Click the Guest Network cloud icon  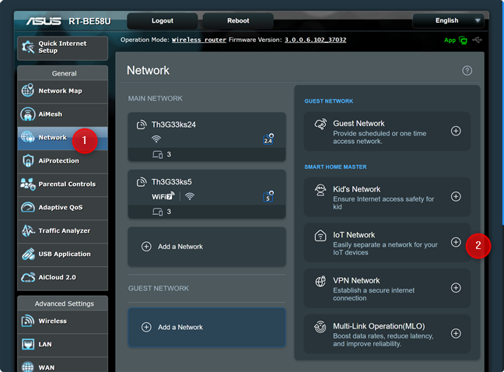tap(320, 124)
